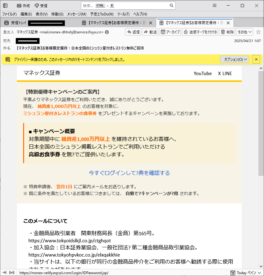
Task: Open the メッセージ(M) menu
Action: [x=77, y=14]
